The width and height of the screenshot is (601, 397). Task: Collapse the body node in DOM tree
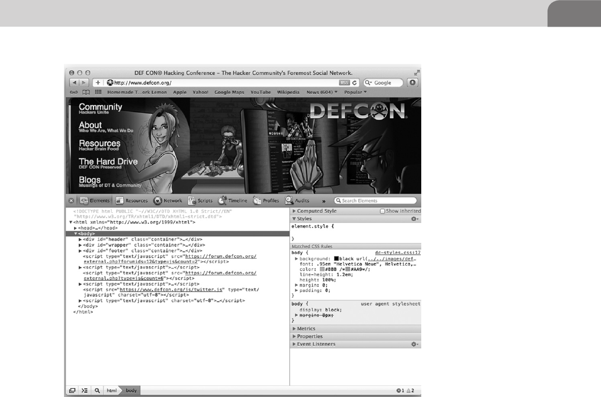pos(76,234)
